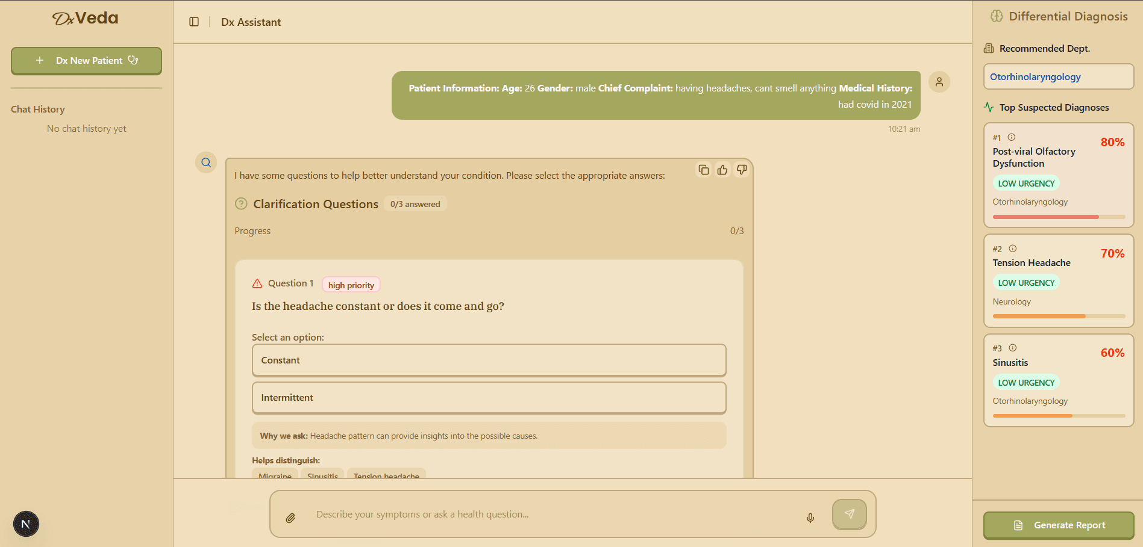Click Dx New Patient button
Screen dimensions: 1143x547
pyautogui.click(x=86, y=61)
